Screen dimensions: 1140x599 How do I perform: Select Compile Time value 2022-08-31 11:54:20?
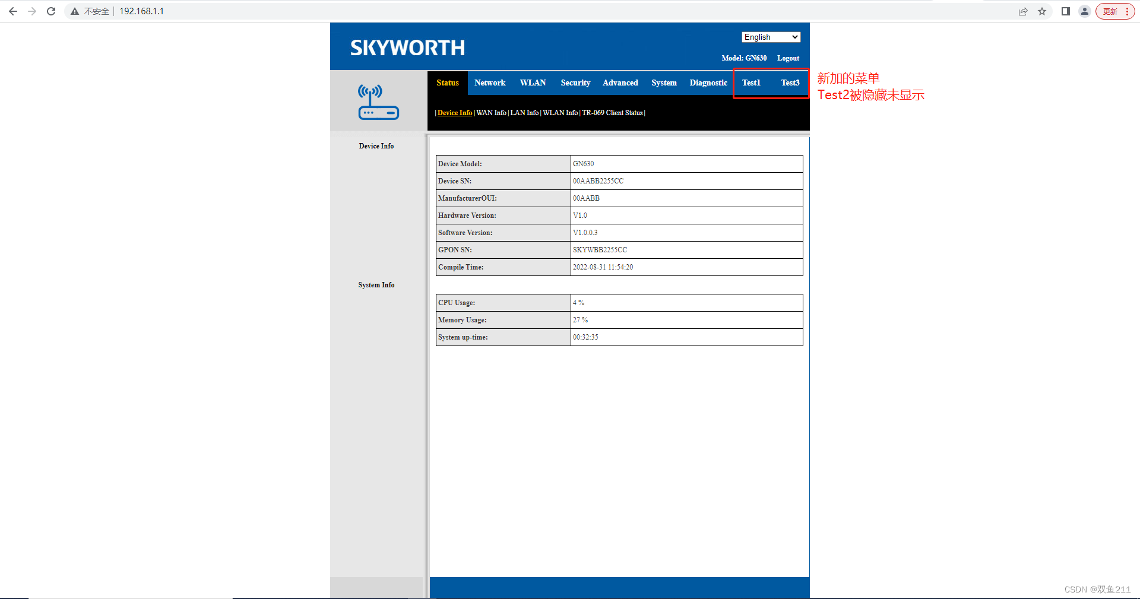pos(603,267)
